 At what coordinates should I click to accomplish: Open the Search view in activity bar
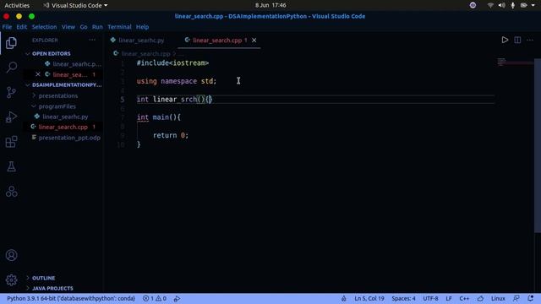point(11,67)
